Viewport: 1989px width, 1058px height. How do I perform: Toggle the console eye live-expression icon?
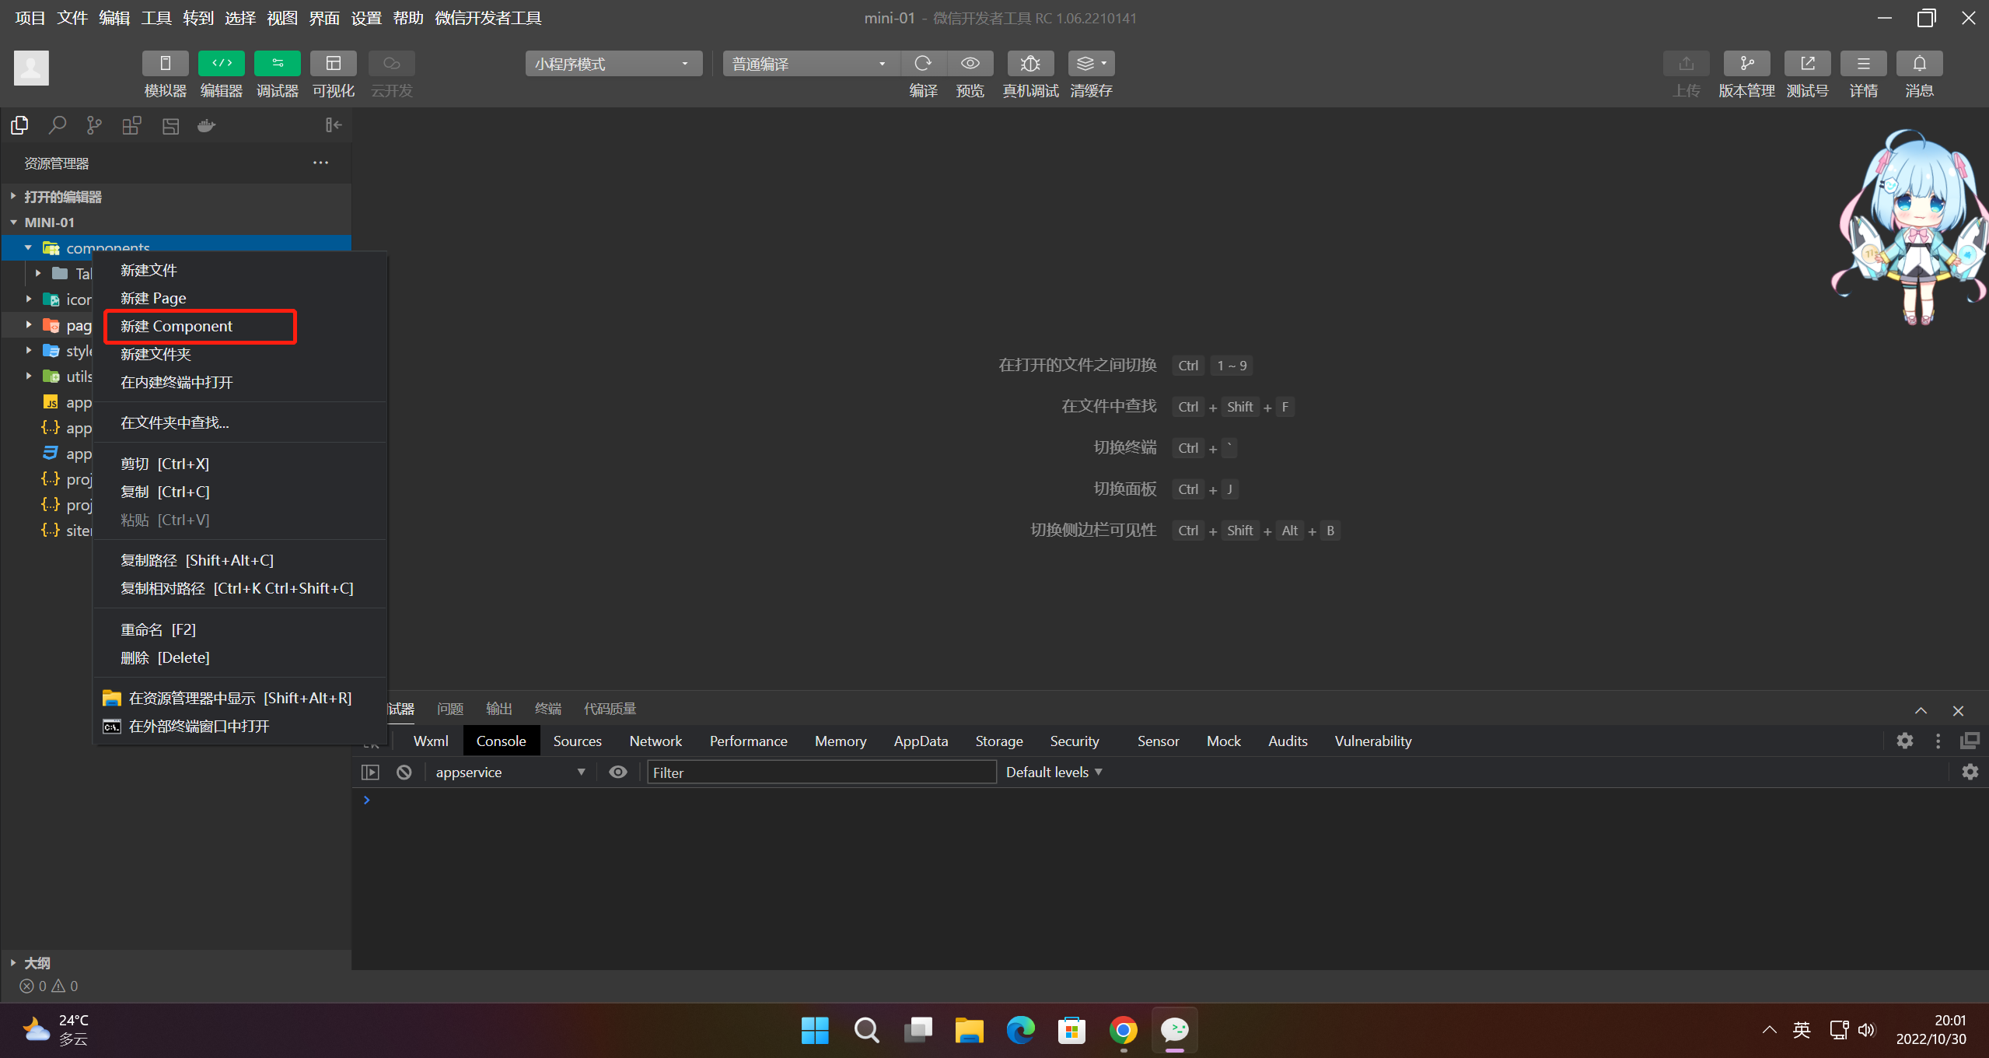coord(618,772)
